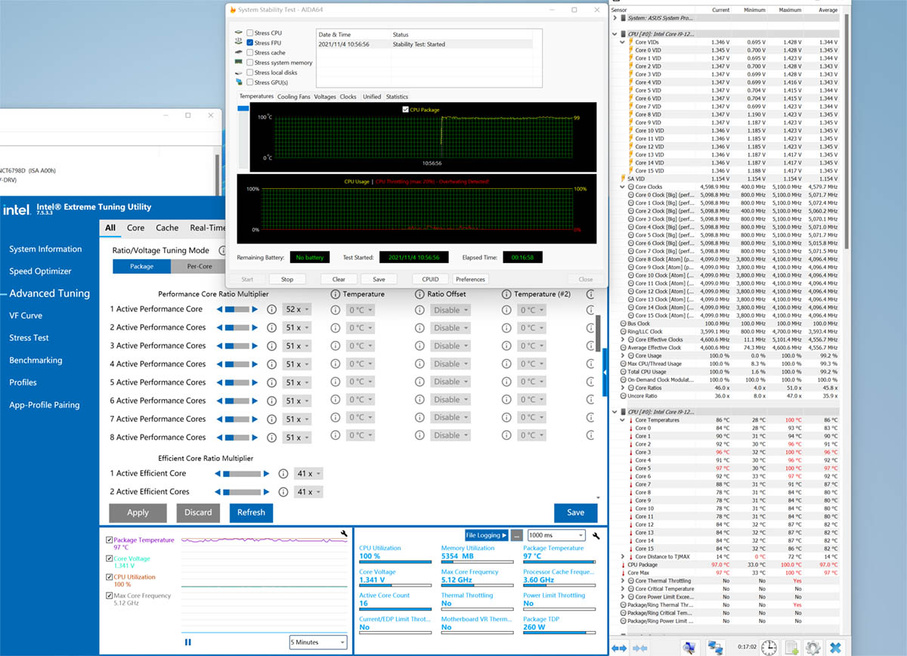Click info icon beside Temperature (#2) header
The height and width of the screenshot is (656, 907).
click(x=506, y=294)
